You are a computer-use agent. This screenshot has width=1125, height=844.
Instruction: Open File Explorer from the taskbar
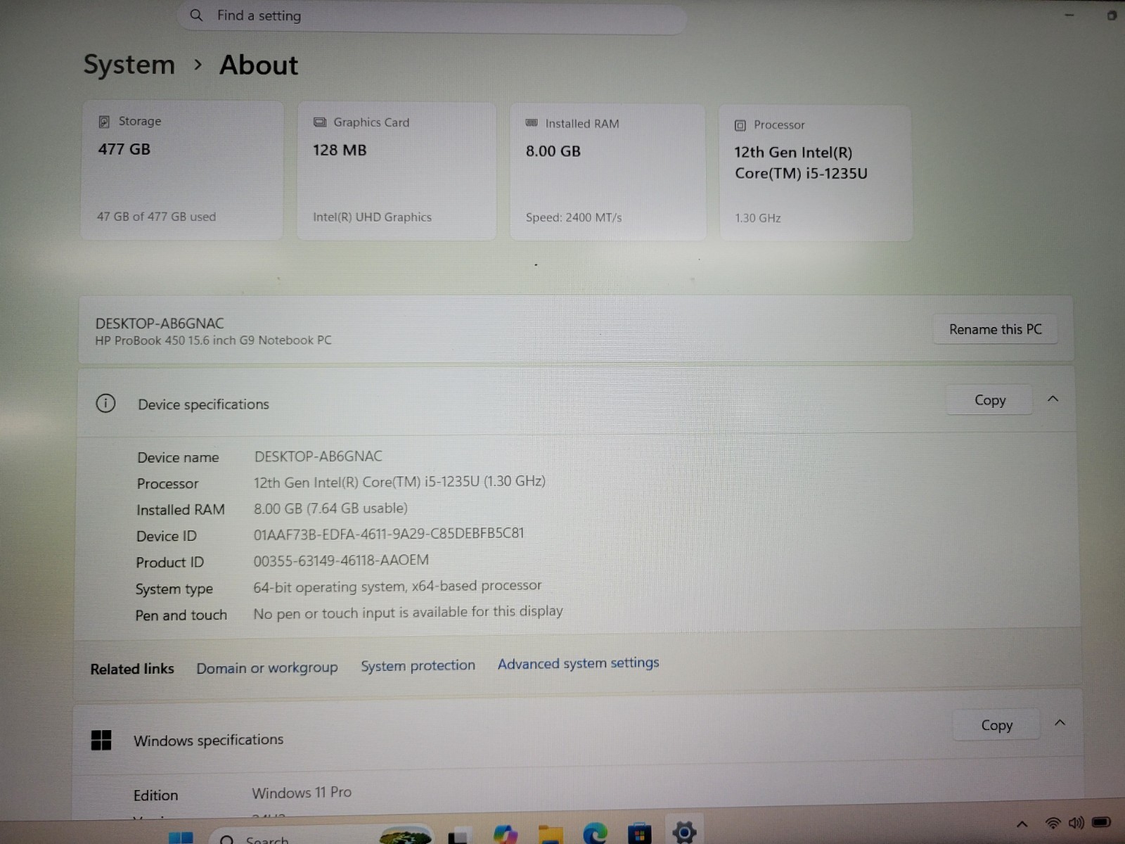point(551,835)
